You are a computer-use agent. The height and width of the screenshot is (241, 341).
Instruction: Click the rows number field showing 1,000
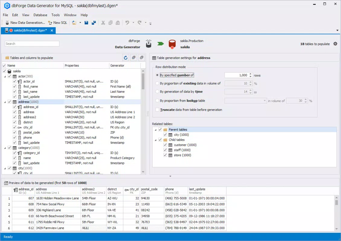237,75
